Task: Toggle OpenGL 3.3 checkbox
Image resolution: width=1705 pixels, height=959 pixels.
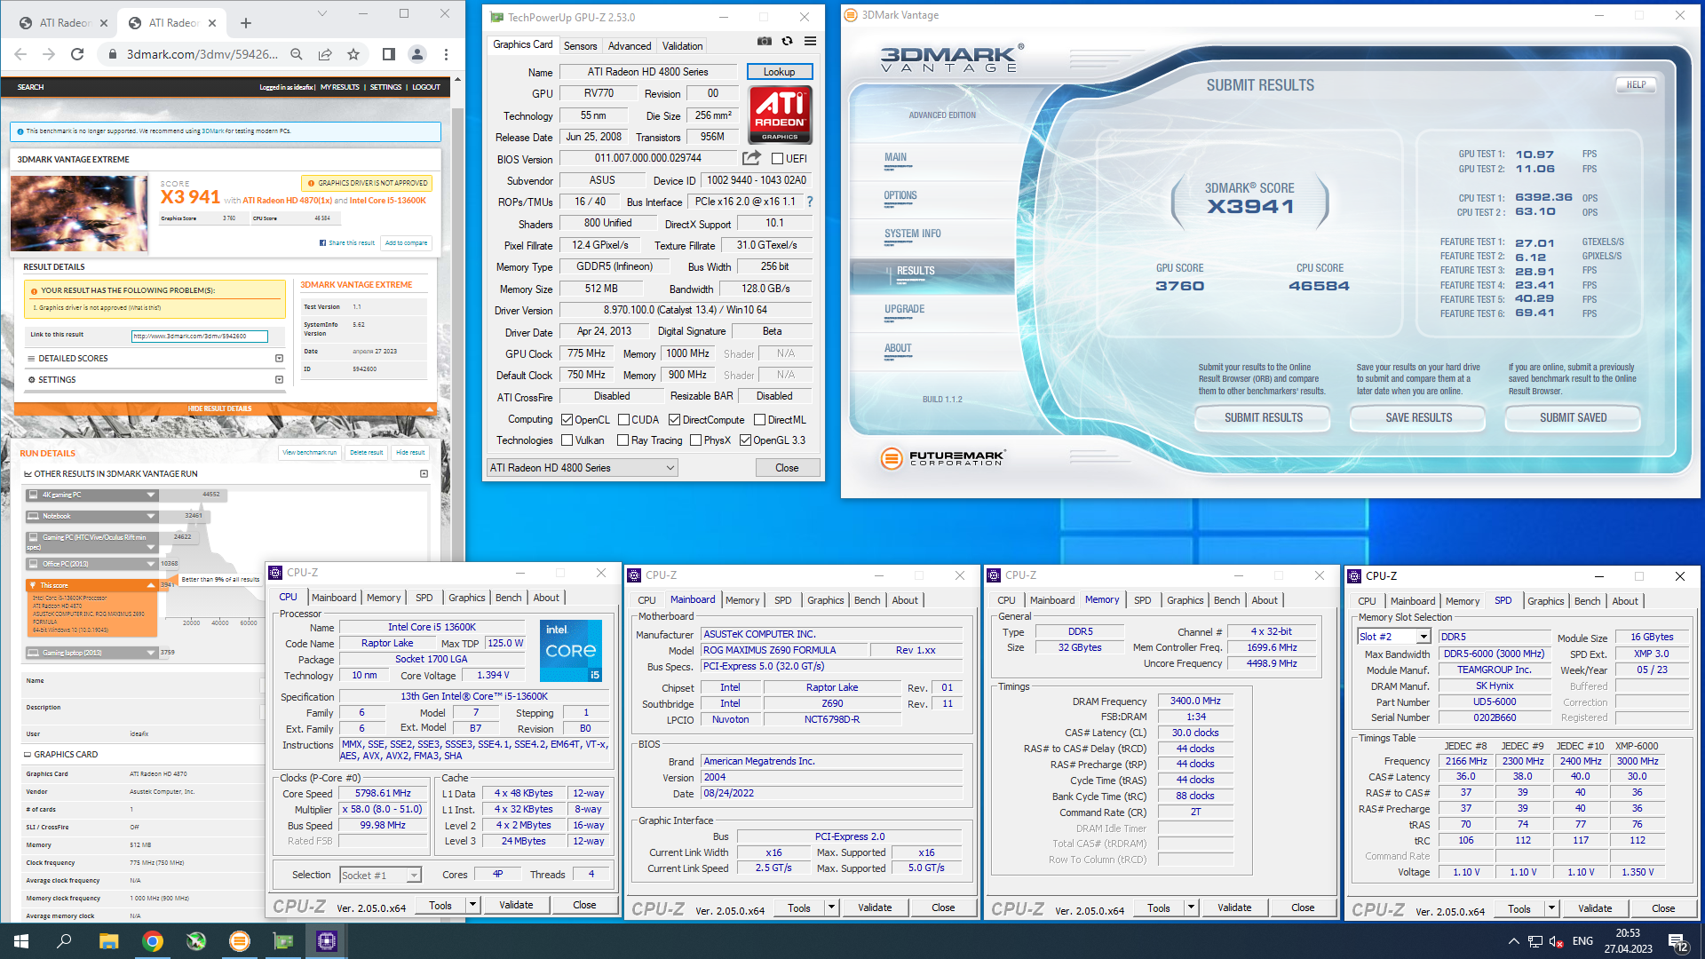Action: click(745, 440)
